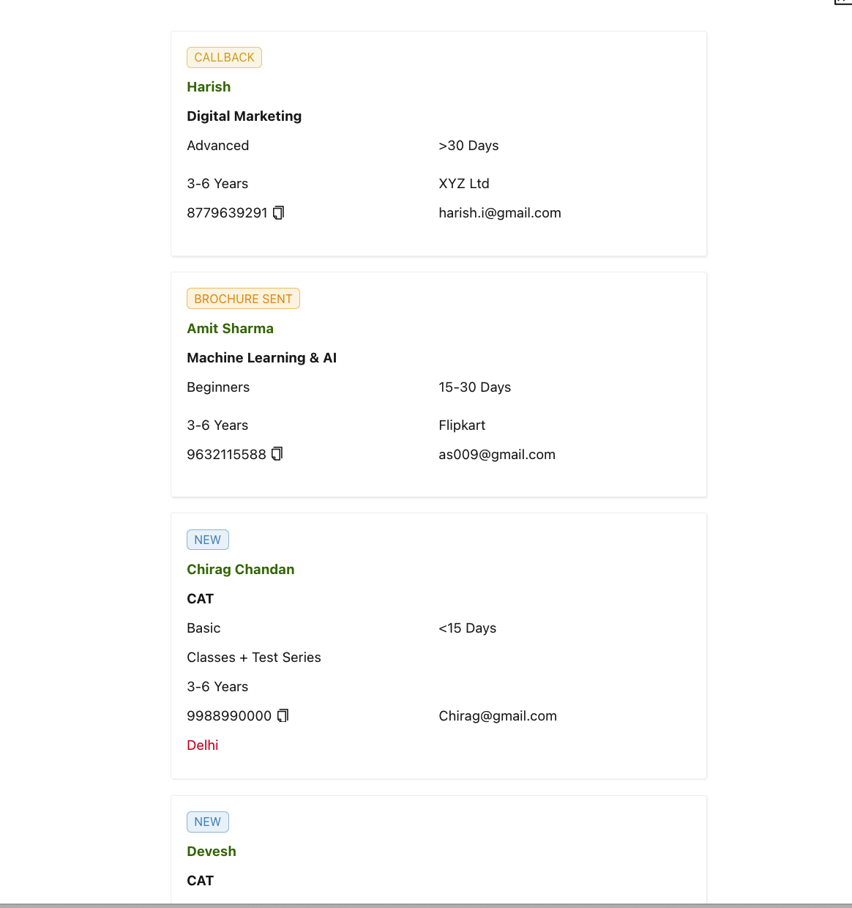Image resolution: width=852 pixels, height=908 pixels.
Task: Select Chirag@gmail.com email
Action: tap(497, 716)
